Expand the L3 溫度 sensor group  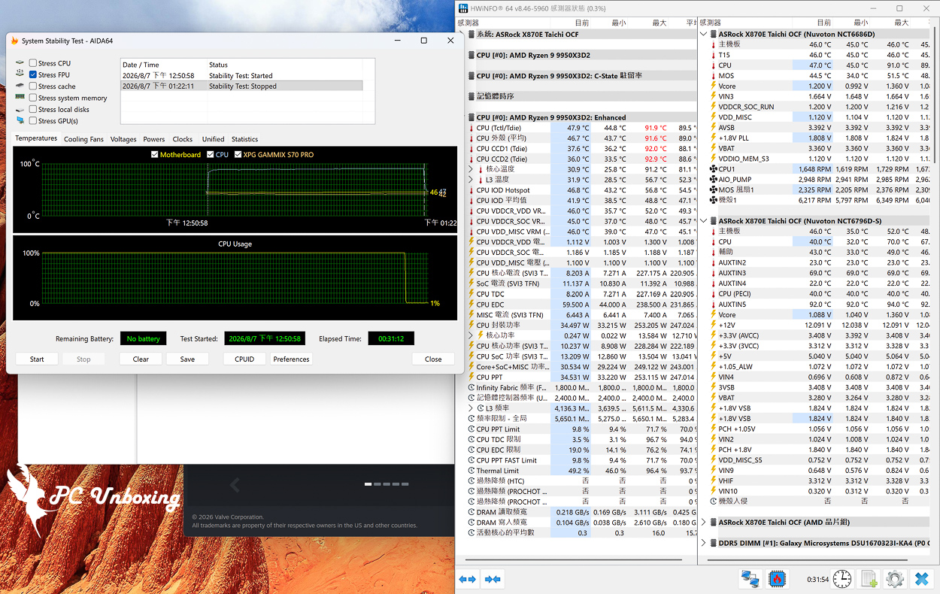point(472,180)
